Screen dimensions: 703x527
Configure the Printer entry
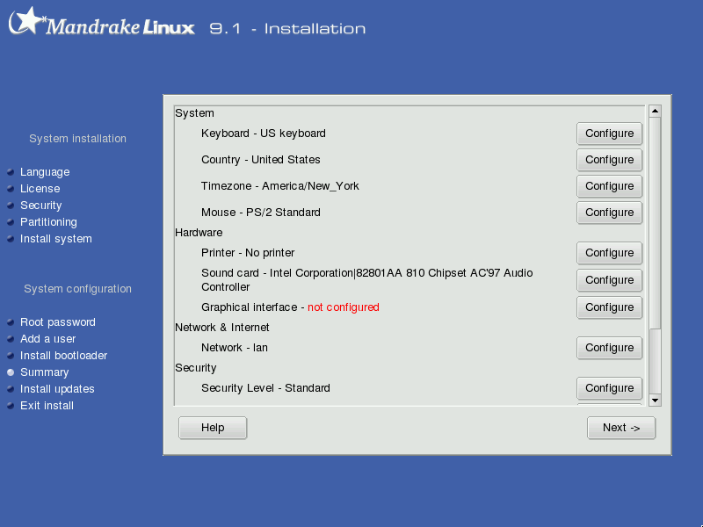[609, 253]
